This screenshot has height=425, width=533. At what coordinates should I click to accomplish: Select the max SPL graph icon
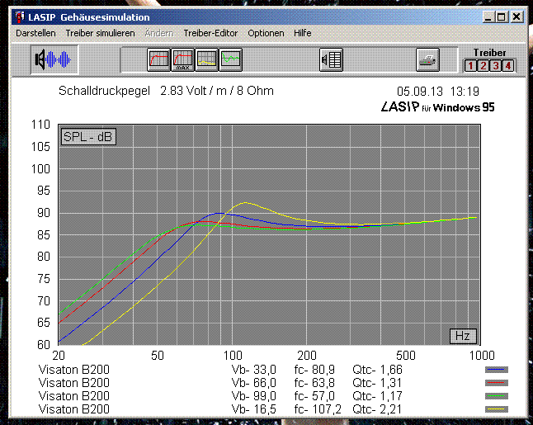click(x=182, y=59)
